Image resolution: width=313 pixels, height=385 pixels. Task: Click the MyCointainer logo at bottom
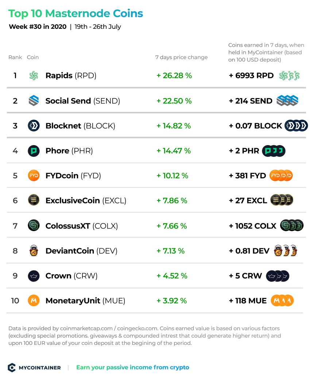(34, 367)
